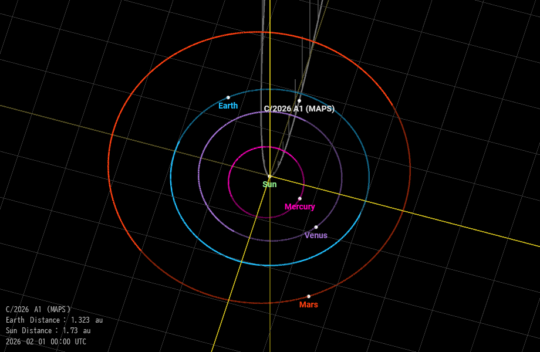
Task: Click the 2026 02 01 date text
Action: click(46, 342)
